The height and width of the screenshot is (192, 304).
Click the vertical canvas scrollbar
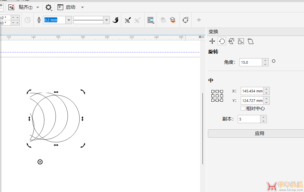[203, 129]
